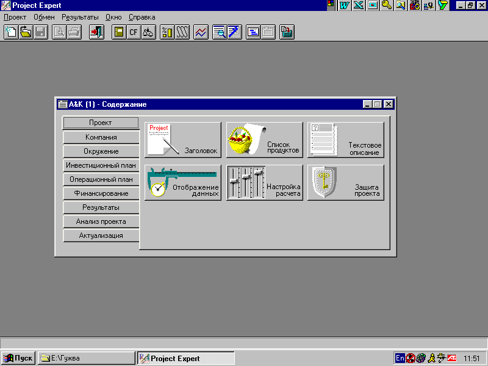Switch to Операционный план section

coord(101,179)
